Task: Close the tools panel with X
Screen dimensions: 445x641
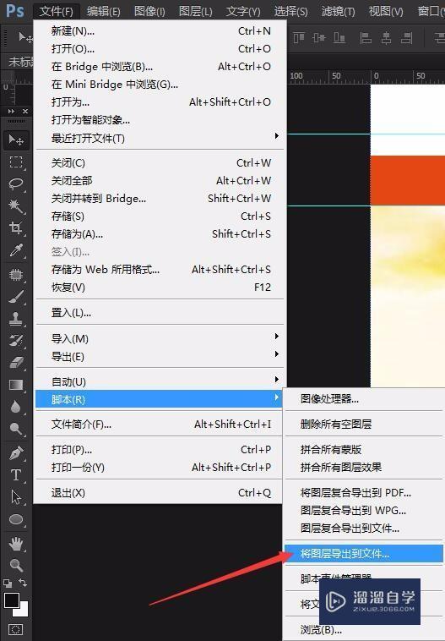Action: click(x=25, y=111)
